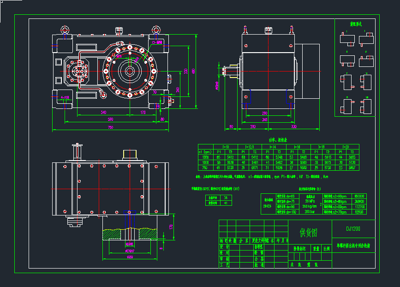This screenshot has width=400, height=287.
Task: Click the 1500 rpm row label cell
Action: 205,157
